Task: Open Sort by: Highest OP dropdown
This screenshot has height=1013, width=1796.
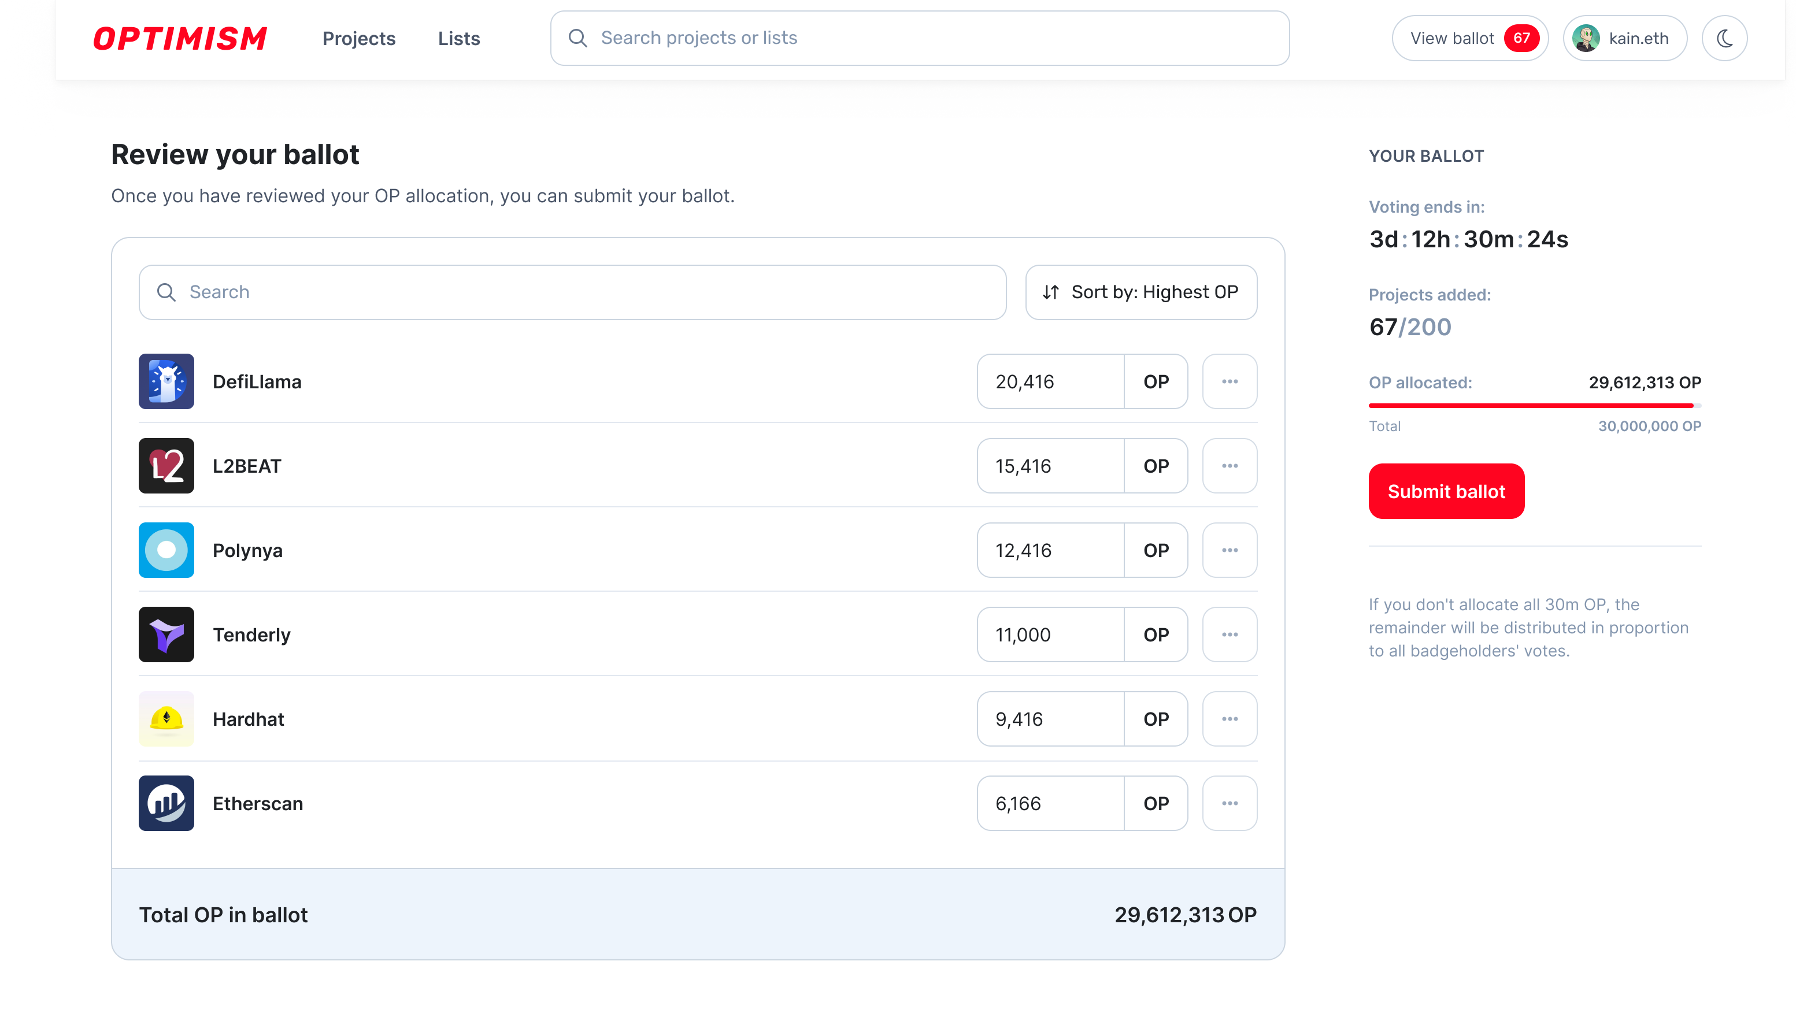Action: [x=1140, y=292]
